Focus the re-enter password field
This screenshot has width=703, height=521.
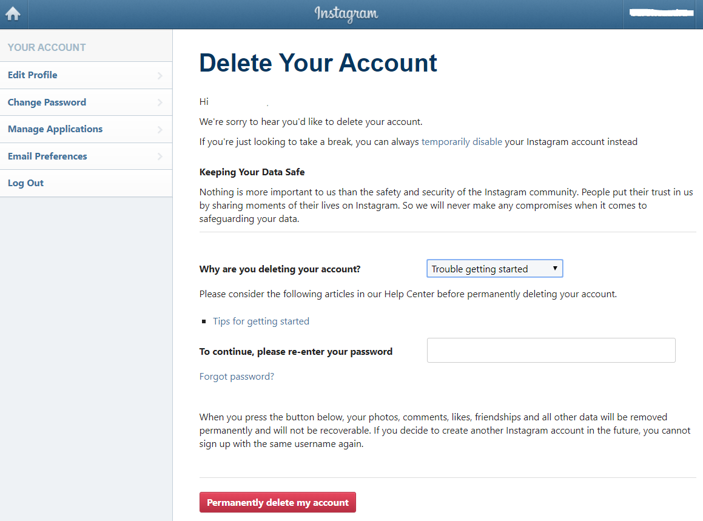point(551,351)
